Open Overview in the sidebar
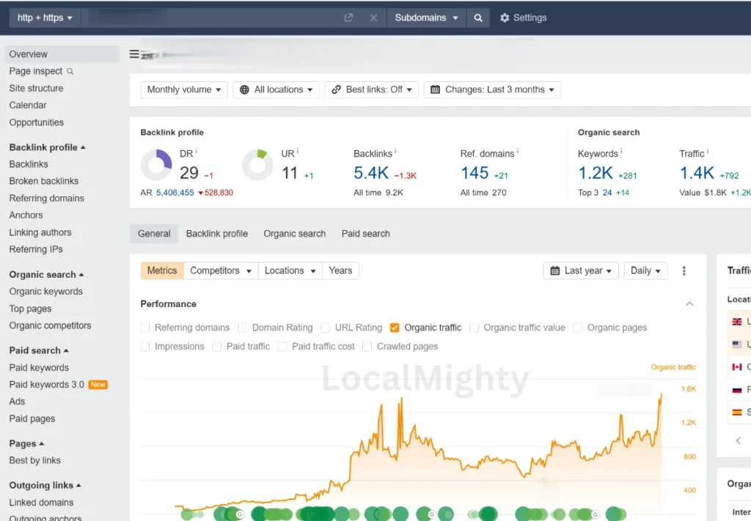This screenshot has width=751, height=521. 62,54
